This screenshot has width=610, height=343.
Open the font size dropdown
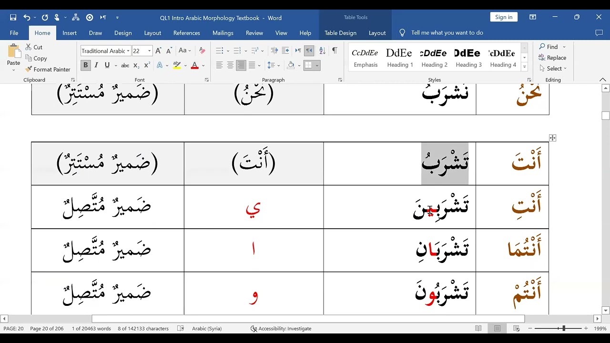coord(149,51)
